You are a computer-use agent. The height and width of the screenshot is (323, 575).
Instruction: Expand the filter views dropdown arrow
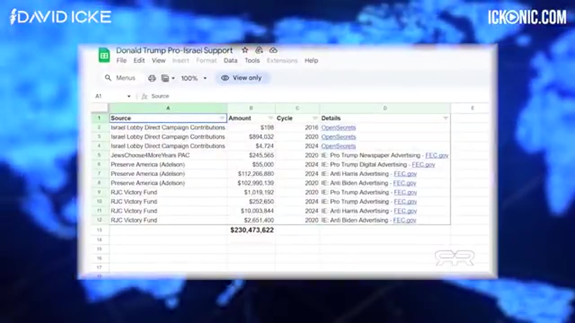tap(173, 78)
